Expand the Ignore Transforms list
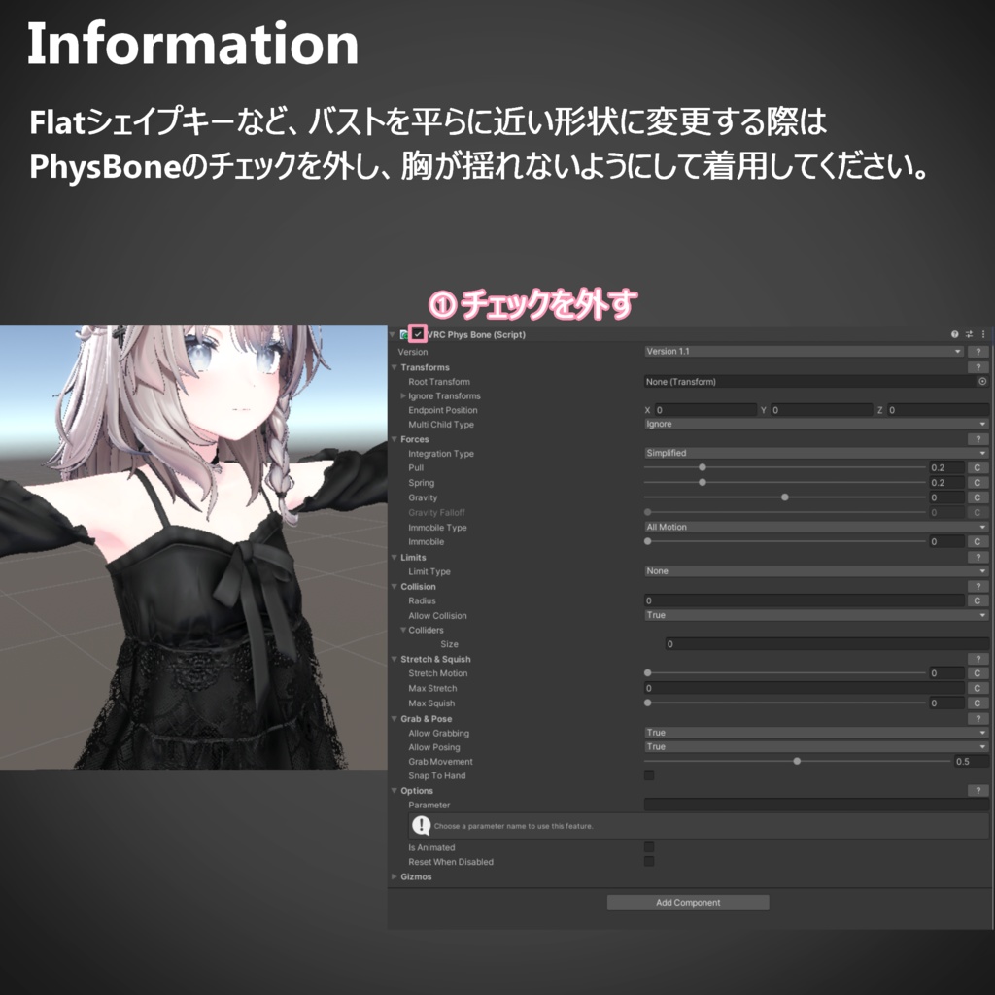 click(x=403, y=396)
